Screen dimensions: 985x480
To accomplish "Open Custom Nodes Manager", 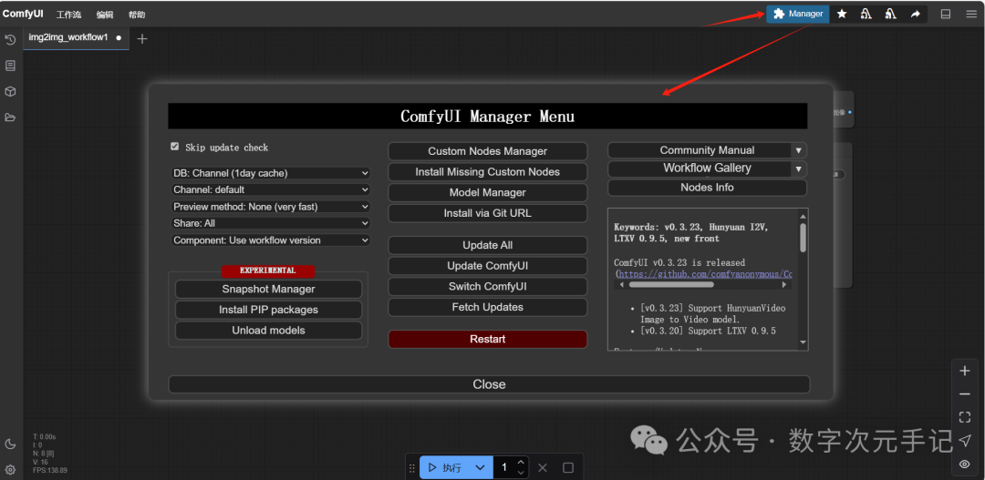I will pyautogui.click(x=487, y=151).
